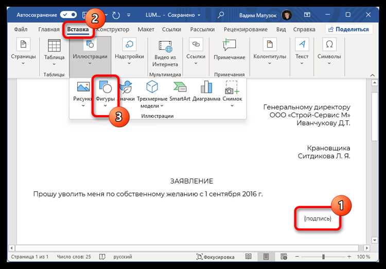Collapse the ribbon with the chevron

click(373, 75)
